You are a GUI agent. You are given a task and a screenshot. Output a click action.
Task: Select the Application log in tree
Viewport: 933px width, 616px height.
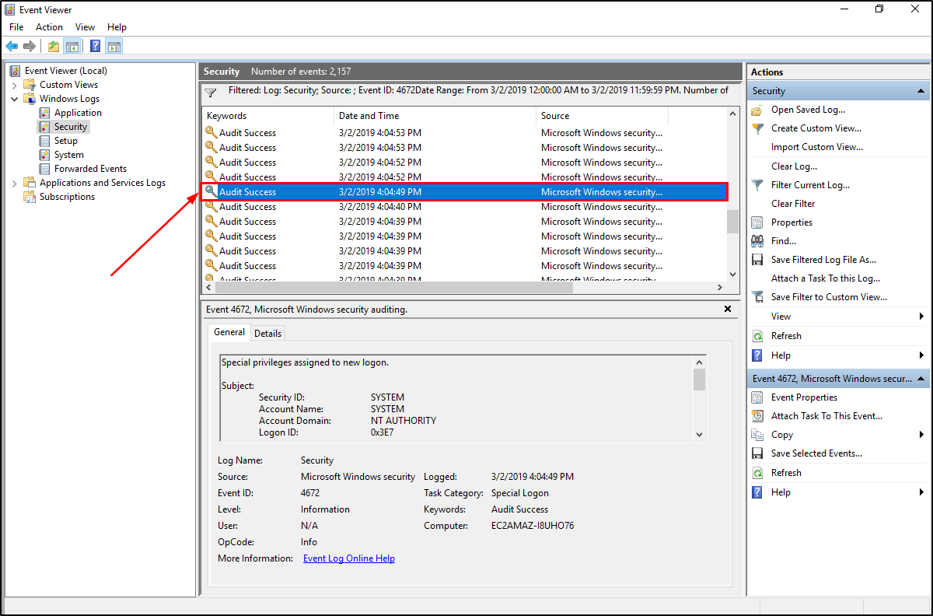tap(77, 113)
